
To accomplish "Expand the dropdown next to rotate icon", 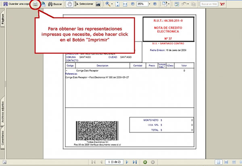I will (169, 4).
